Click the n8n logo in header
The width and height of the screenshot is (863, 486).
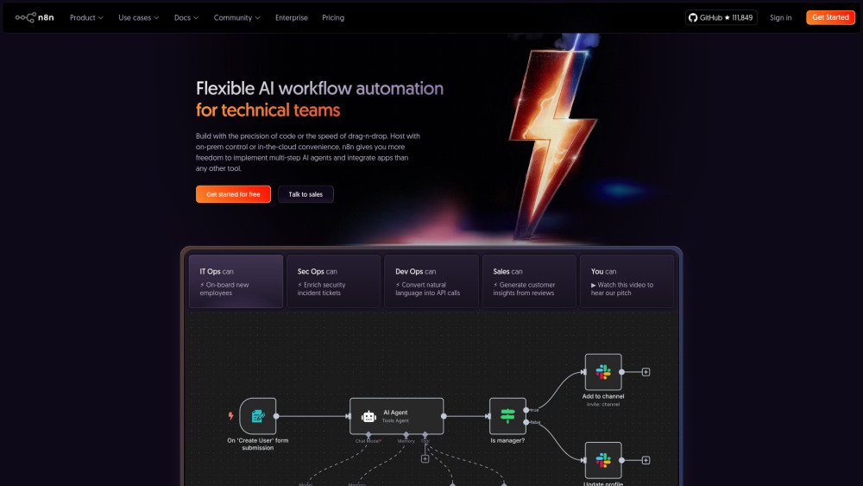pos(35,17)
